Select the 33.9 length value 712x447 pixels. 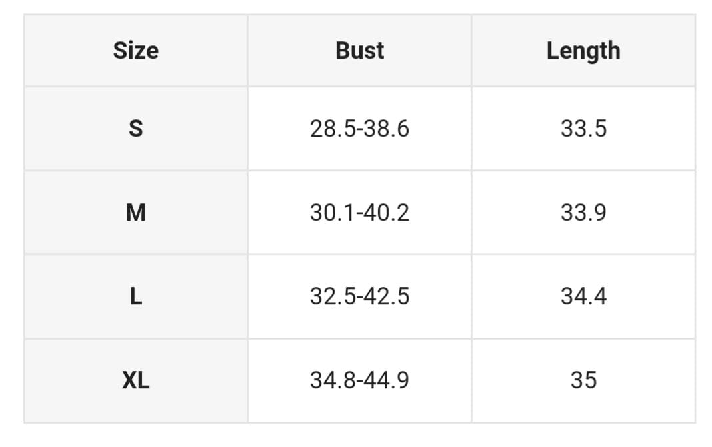(x=583, y=213)
